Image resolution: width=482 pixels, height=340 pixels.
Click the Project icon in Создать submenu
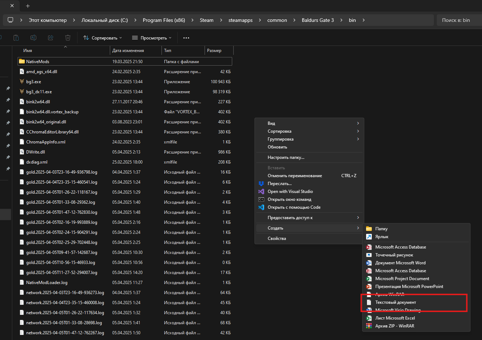coord(369,279)
